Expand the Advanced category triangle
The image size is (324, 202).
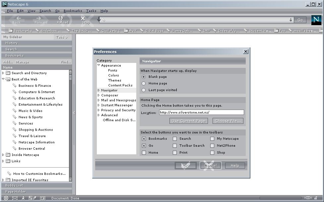[99, 115]
